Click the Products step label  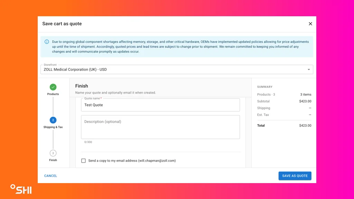click(53, 94)
